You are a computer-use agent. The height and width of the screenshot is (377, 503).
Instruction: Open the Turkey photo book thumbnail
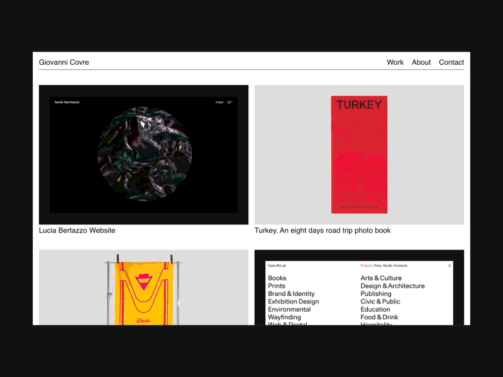[x=359, y=155]
